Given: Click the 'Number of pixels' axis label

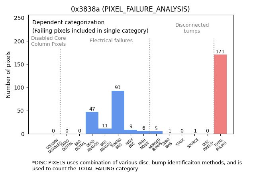Looking at the screenshot, I should 8,74.
